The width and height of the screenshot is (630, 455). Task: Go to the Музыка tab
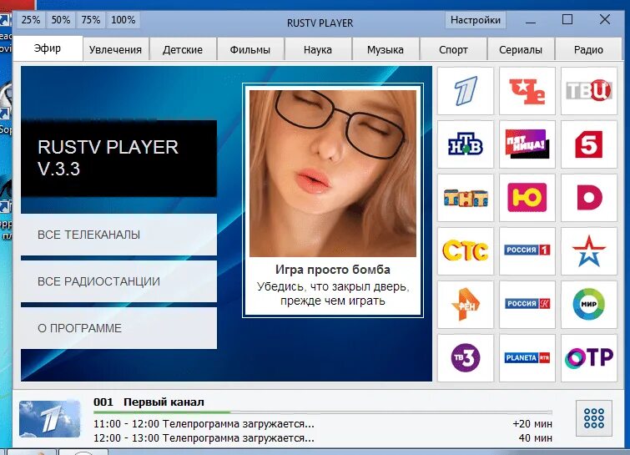click(x=386, y=50)
